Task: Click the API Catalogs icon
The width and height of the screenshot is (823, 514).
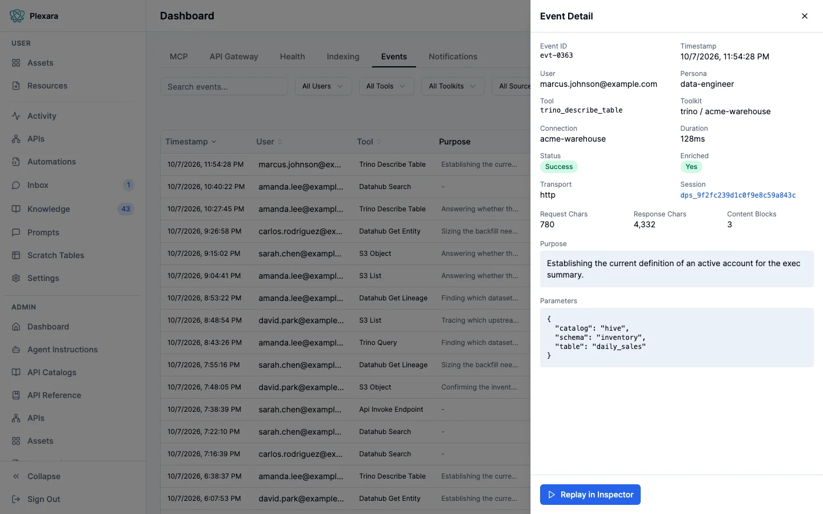Action: (16, 372)
